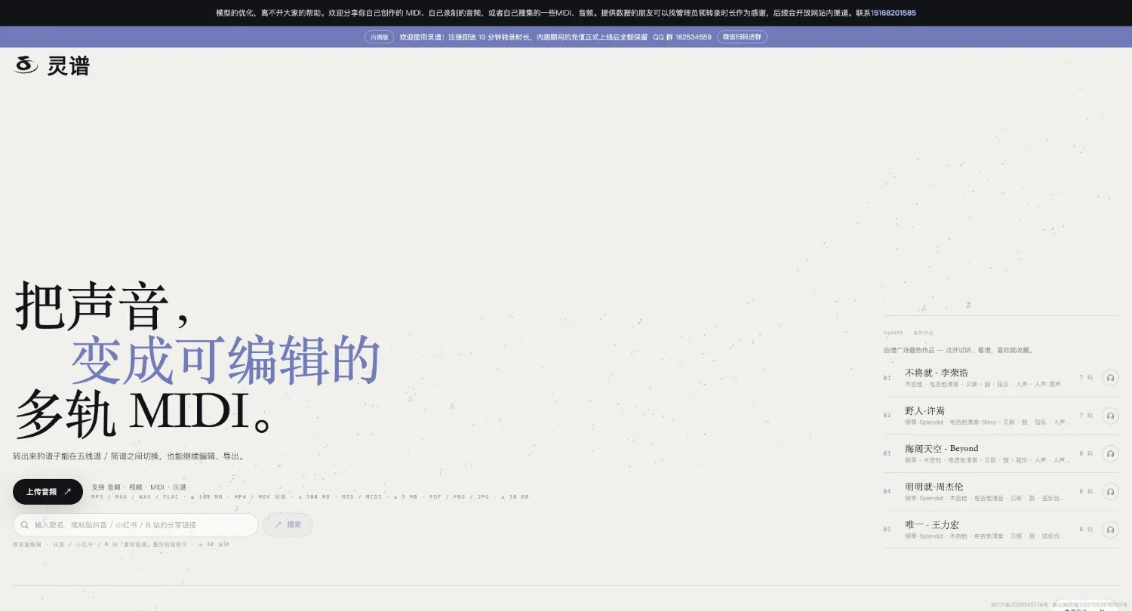The image size is (1132, 611).
Task: Click the 上传音频 upload button
Action: pos(48,492)
